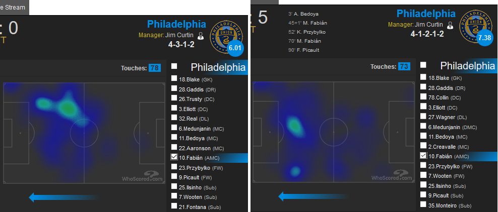Click Philadelphia team name above 4-1-2-1-2 formation
Viewport: 498px width, 212px height.
(x=426, y=13)
